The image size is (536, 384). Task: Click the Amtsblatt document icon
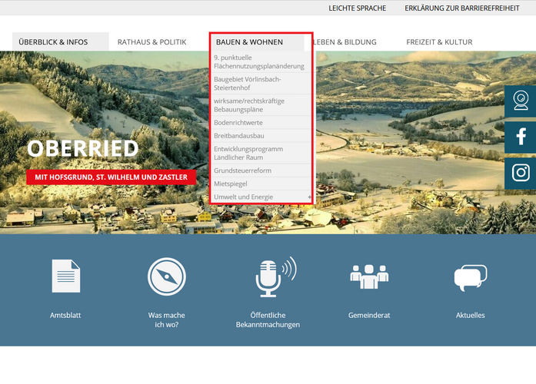tap(65, 276)
